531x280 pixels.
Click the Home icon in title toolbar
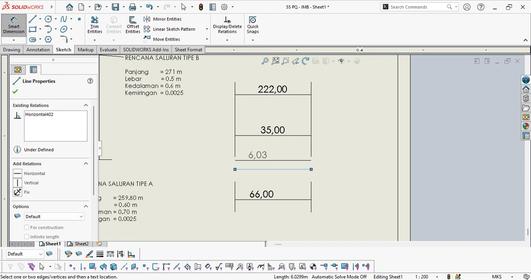(x=70, y=7)
